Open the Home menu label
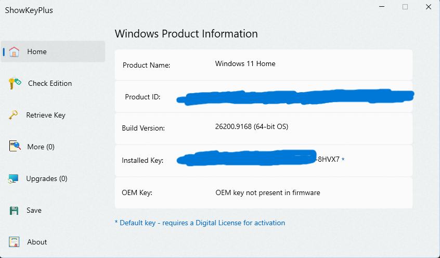 [x=37, y=51]
